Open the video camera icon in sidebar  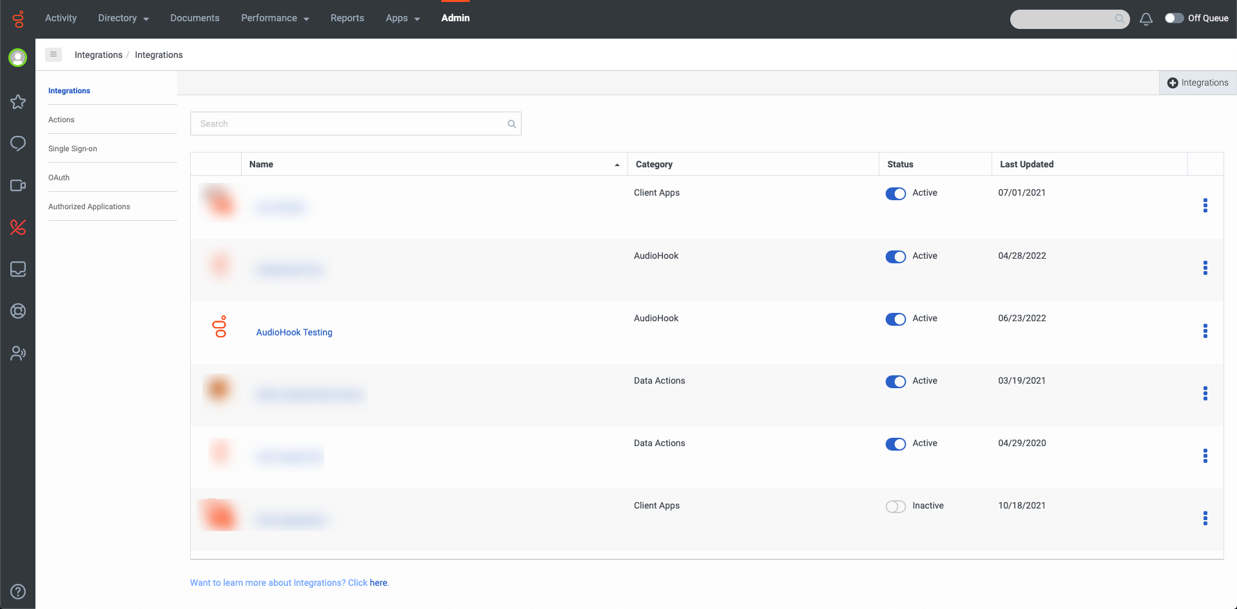18,185
